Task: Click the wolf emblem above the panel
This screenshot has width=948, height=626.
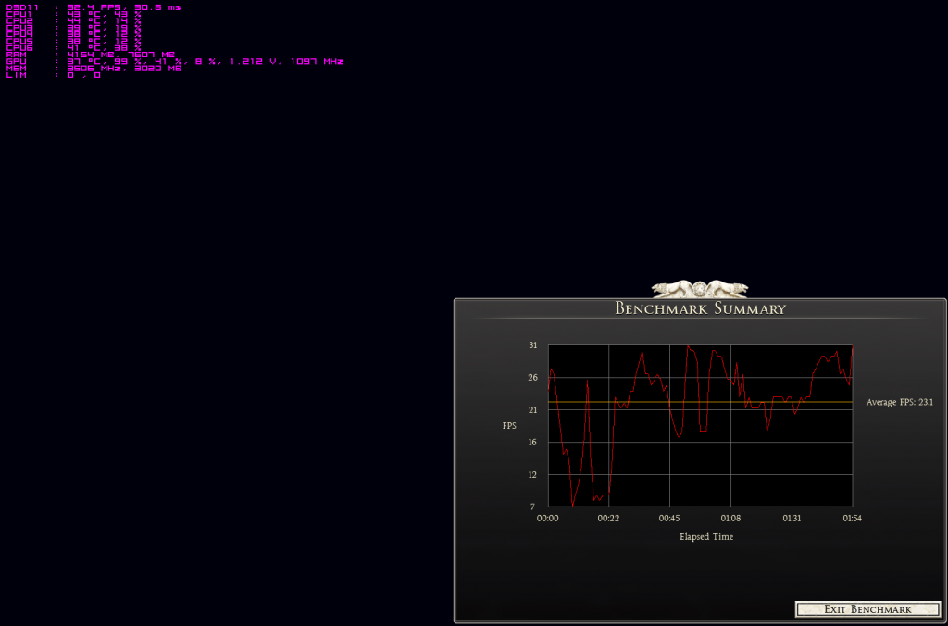Action: (x=701, y=288)
